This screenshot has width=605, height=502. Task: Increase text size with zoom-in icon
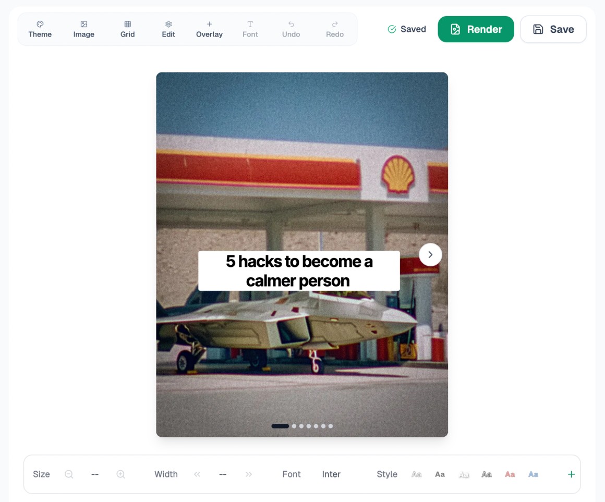(x=120, y=474)
